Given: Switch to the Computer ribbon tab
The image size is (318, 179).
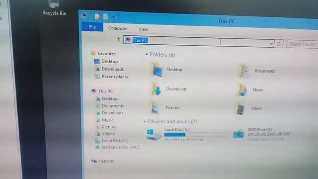Looking at the screenshot, I should coord(118,28).
